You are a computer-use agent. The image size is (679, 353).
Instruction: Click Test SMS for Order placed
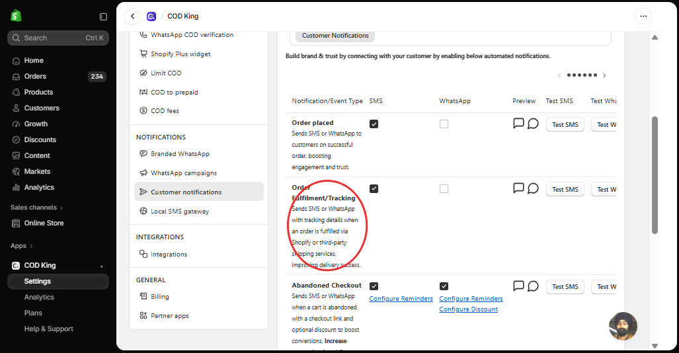point(565,125)
